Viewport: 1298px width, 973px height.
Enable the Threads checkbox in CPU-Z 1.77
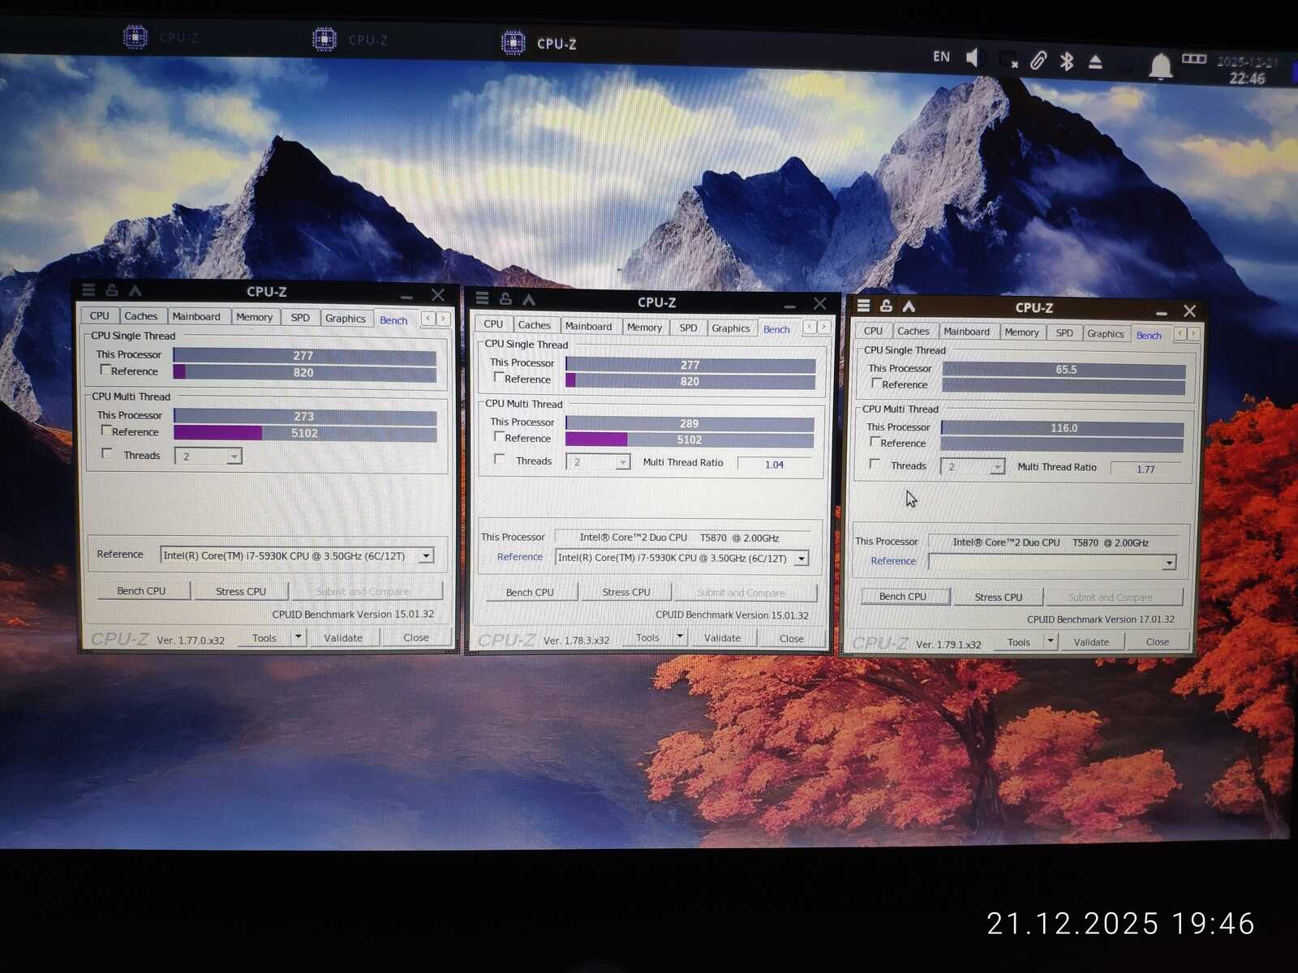pyautogui.click(x=107, y=454)
